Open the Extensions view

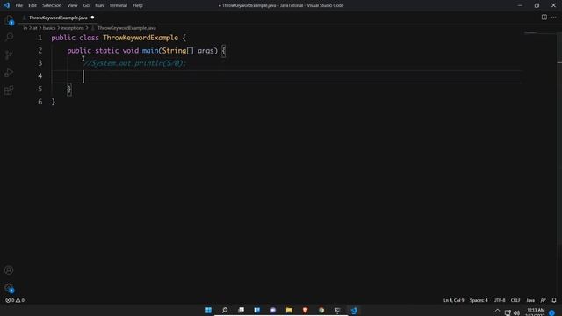pos(9,90)
